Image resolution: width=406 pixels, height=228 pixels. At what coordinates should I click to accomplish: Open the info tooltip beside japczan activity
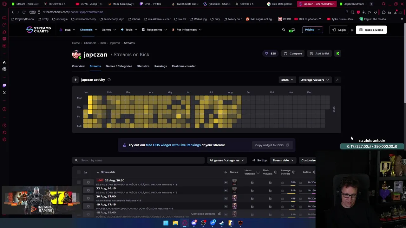point(109,80)
